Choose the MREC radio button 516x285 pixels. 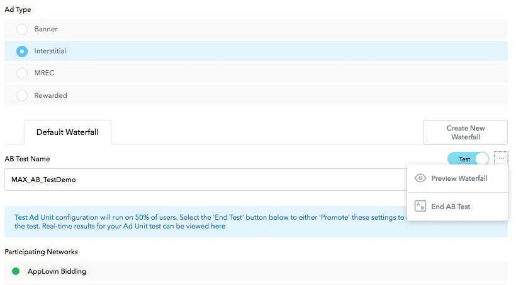tap(22, 73)
